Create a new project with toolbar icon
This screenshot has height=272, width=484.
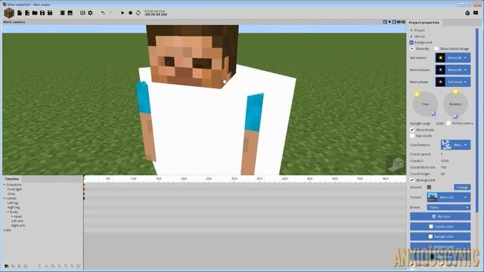click(x=20, y=13)
